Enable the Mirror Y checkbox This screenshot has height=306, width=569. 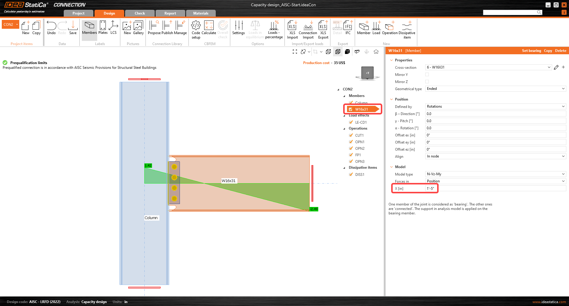pyautogui.click(x=427, y=74)
